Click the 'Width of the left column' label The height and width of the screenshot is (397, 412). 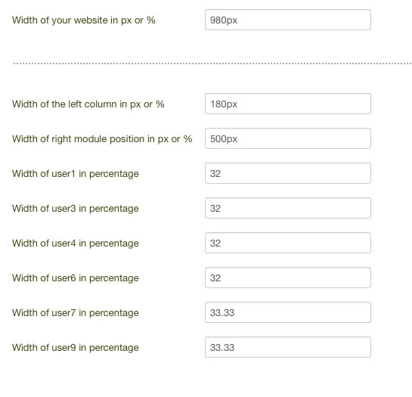point(88,104)
